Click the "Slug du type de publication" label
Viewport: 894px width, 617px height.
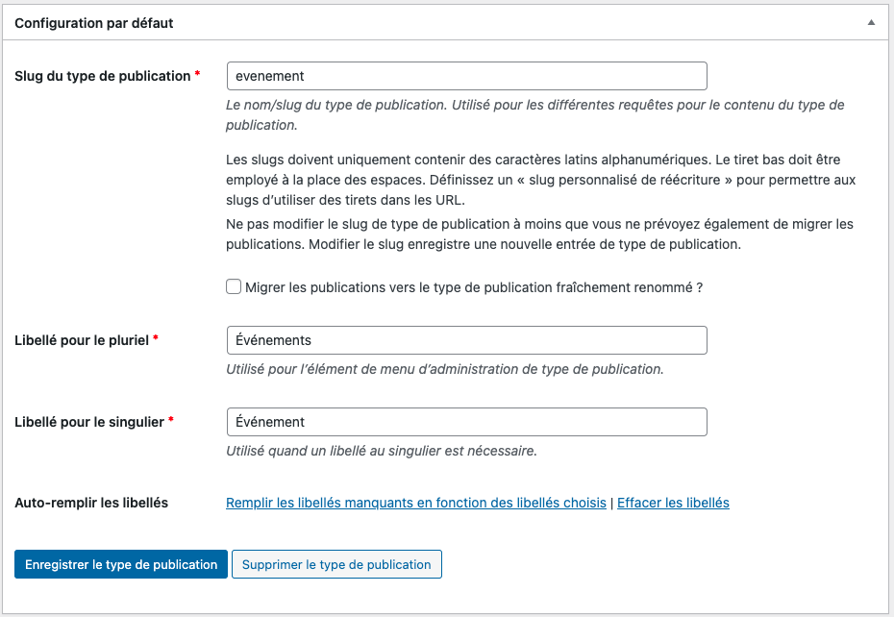point(103,76)
